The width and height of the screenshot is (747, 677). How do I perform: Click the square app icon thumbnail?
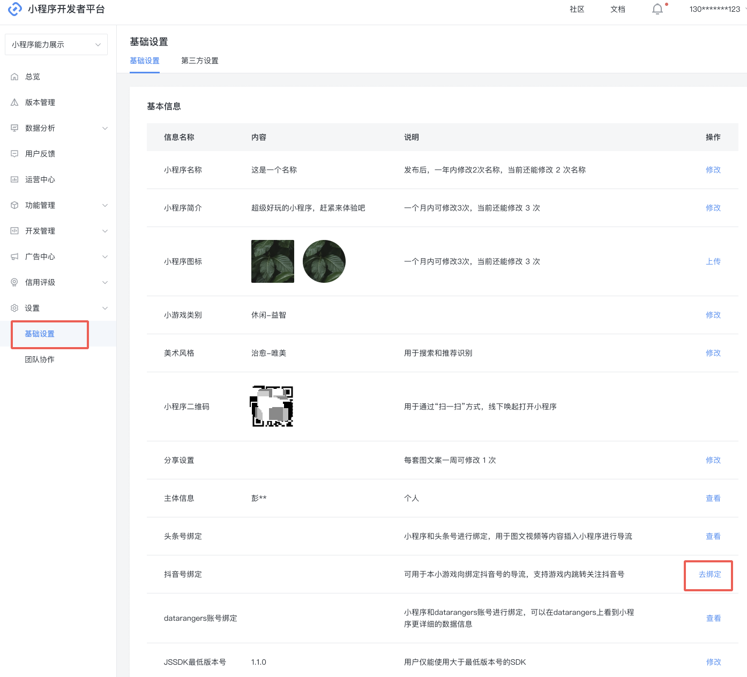pos(273,261)
